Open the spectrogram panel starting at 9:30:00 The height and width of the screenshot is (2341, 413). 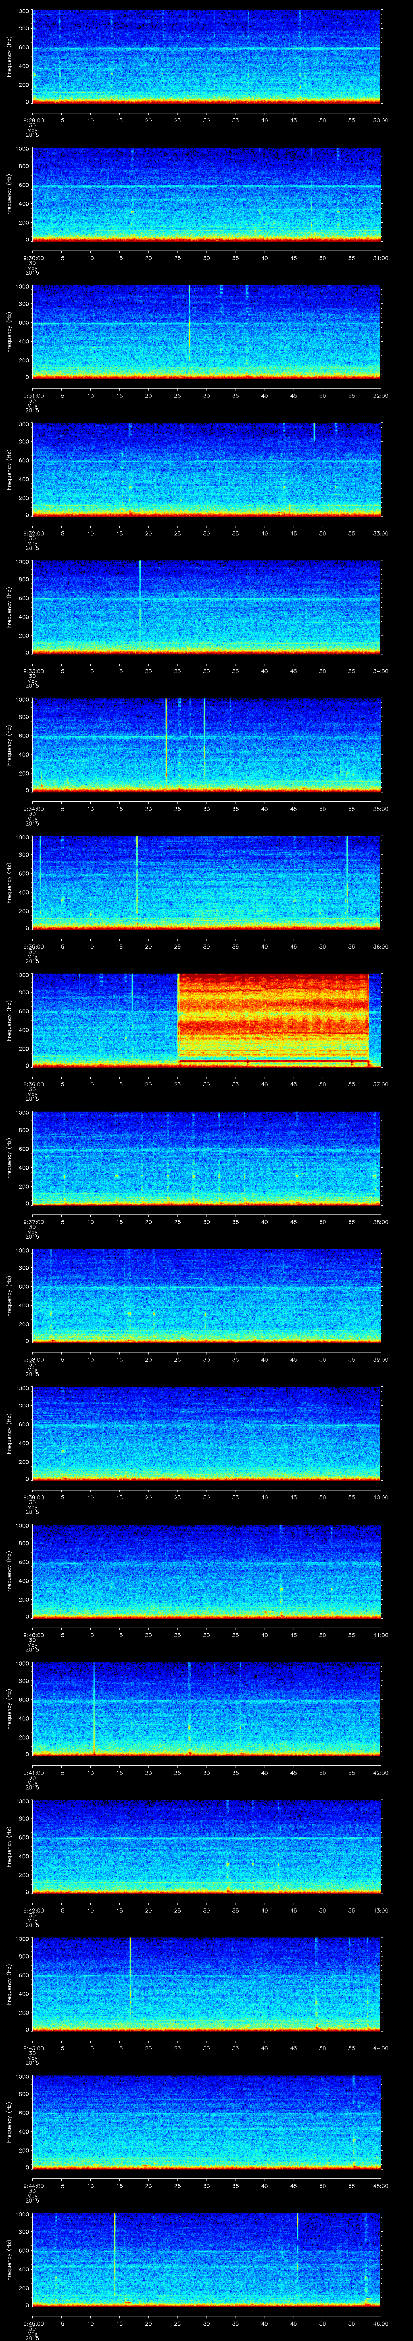[206, 194]
